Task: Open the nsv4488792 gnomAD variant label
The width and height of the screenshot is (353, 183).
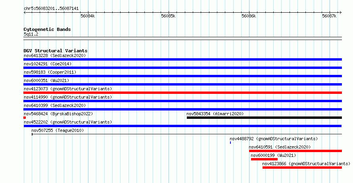Action: (274, 139)
